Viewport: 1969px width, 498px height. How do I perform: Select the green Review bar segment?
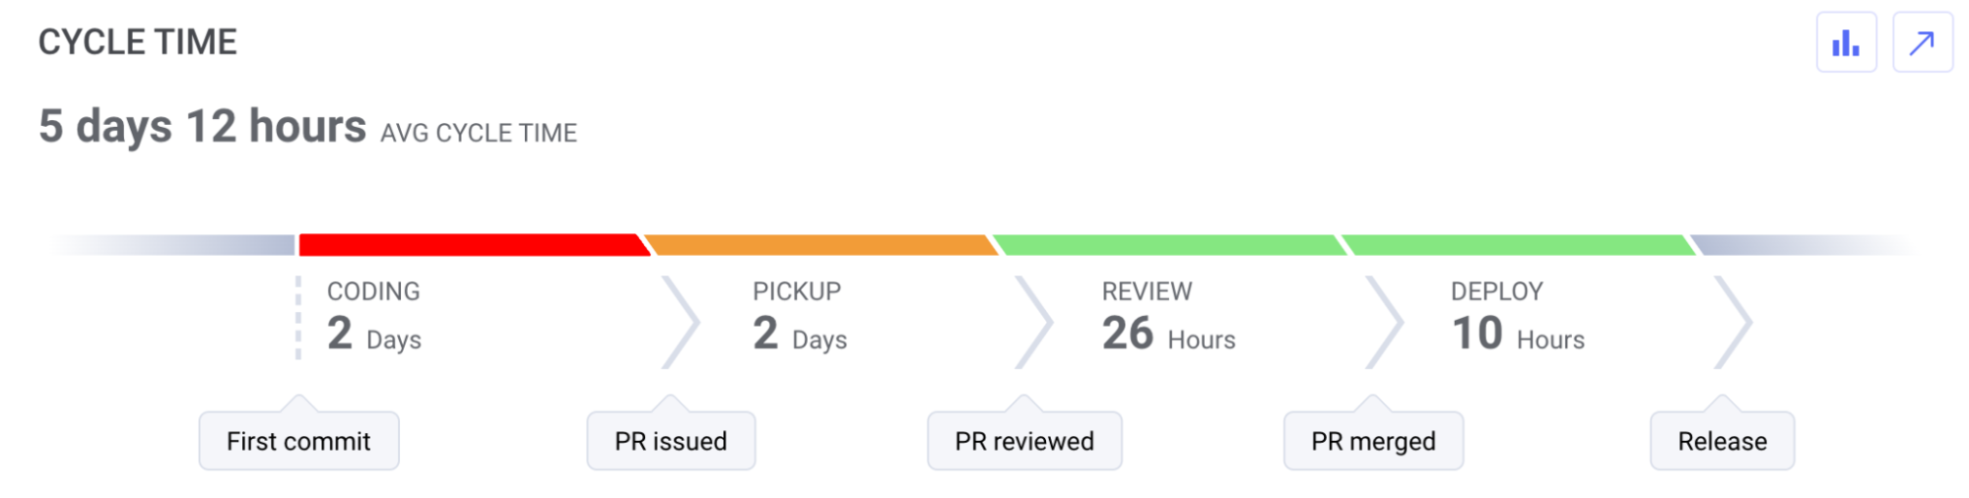[x=1169, y=245]
